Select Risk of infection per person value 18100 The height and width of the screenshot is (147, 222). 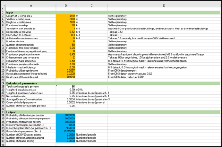(66, 125)
